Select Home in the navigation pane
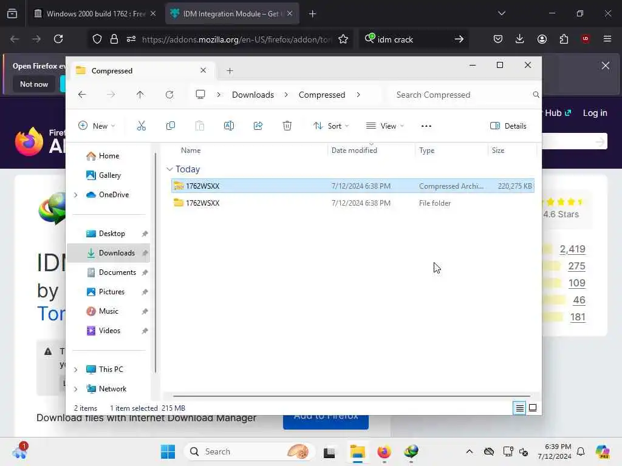Image resolution: width=622 pixels, height=466 pixels. [x=108, y=156]
